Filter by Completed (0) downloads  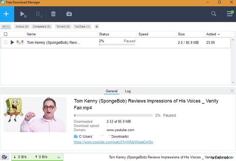pos(42,27)
